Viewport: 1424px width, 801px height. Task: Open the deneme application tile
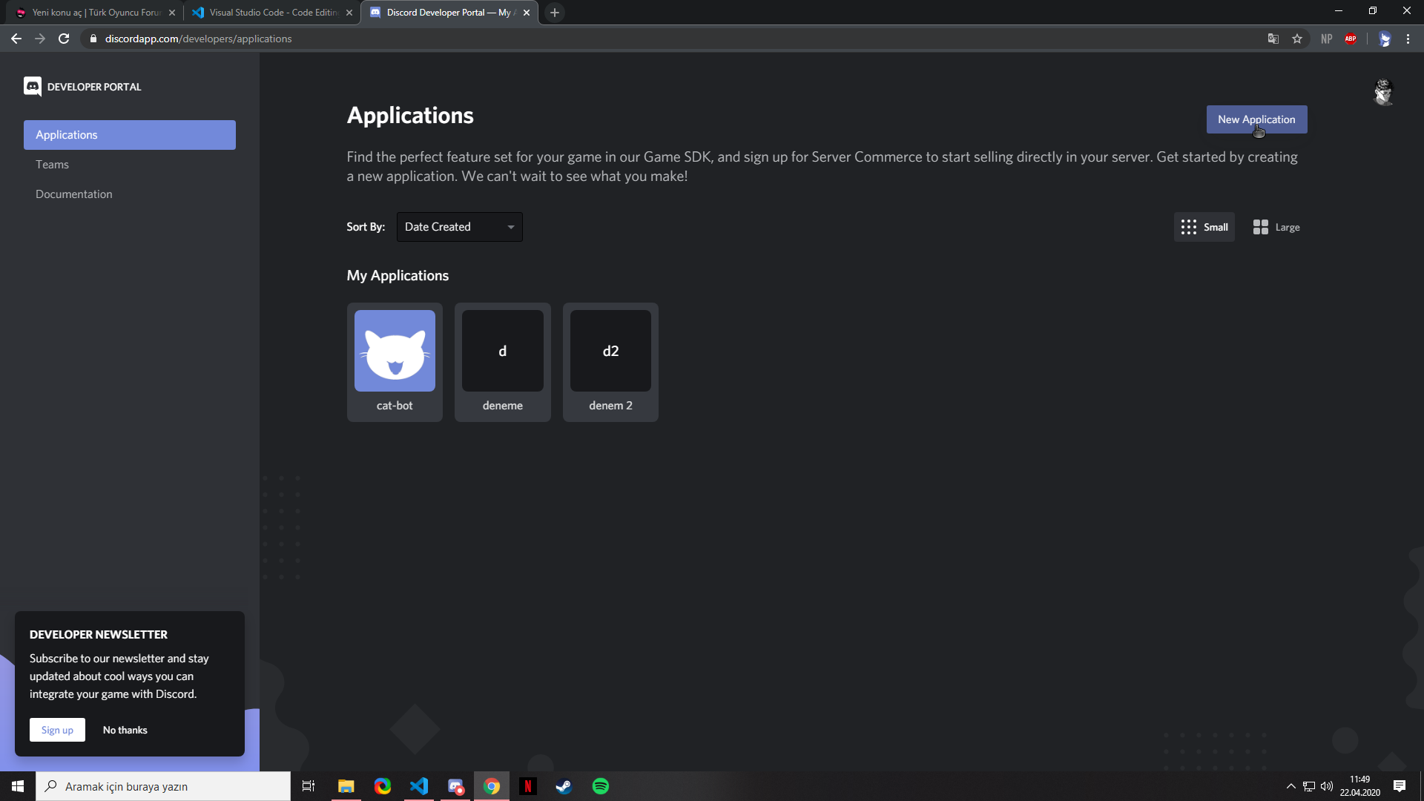tap(503, 362)
